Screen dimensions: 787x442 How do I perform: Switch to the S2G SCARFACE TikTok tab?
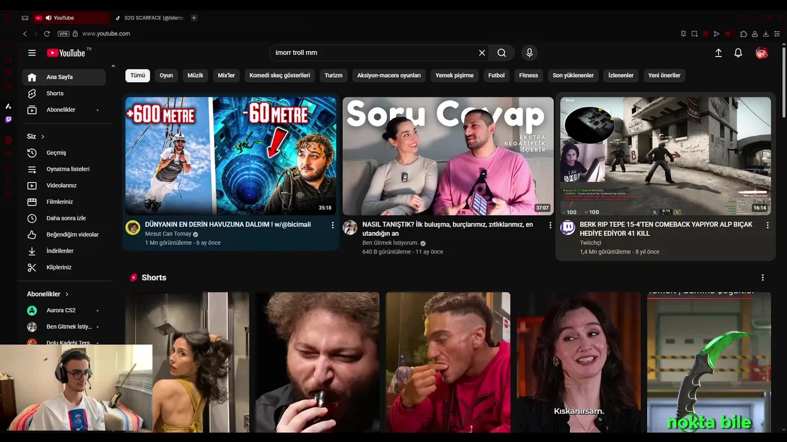tap(150, 18)
